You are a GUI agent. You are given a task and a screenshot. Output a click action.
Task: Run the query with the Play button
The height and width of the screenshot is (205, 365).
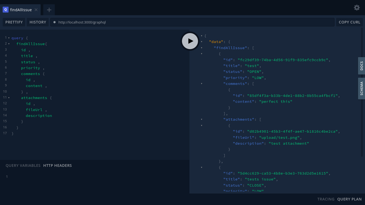pos(190,41)
